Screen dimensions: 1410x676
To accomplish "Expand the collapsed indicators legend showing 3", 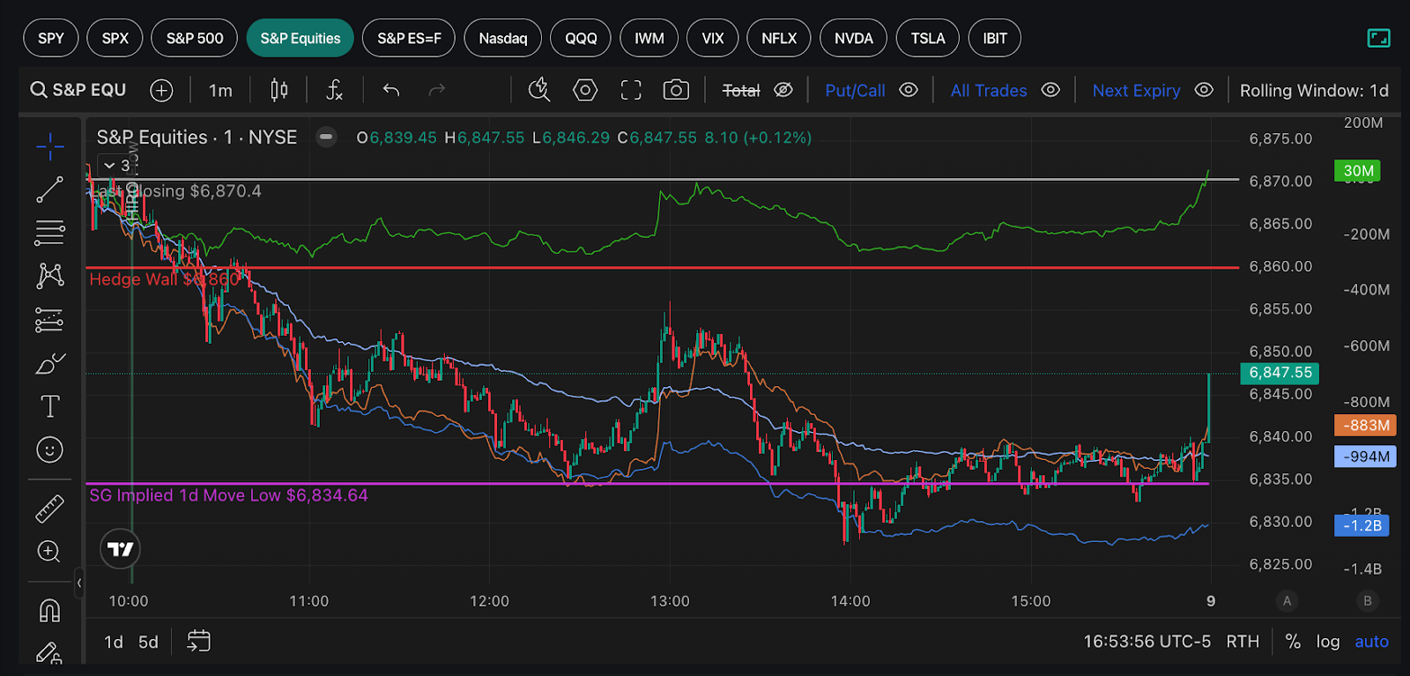I will pyautogui.click(x=115, y=166).
